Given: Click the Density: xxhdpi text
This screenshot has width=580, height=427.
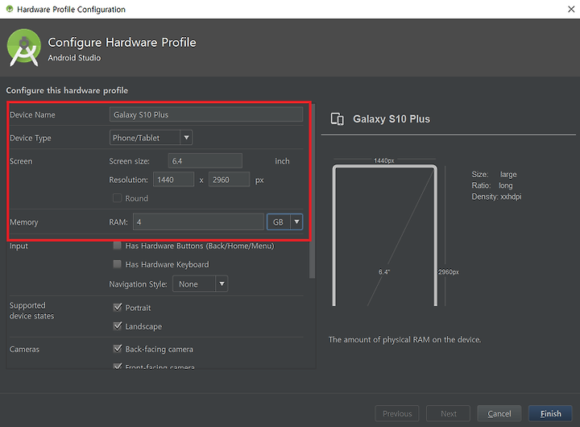Looking at the screenshot, I should 496,197.
